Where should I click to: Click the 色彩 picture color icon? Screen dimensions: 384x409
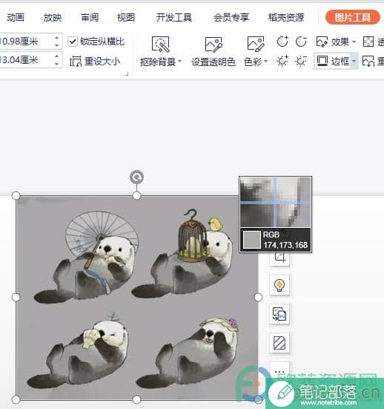[x=255, y=44]
